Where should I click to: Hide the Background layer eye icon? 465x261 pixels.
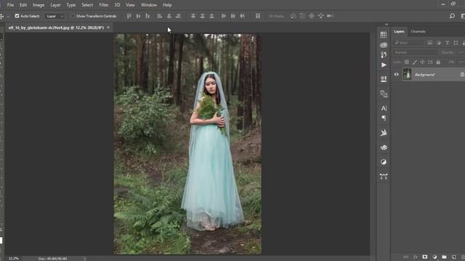click(397, 74)
